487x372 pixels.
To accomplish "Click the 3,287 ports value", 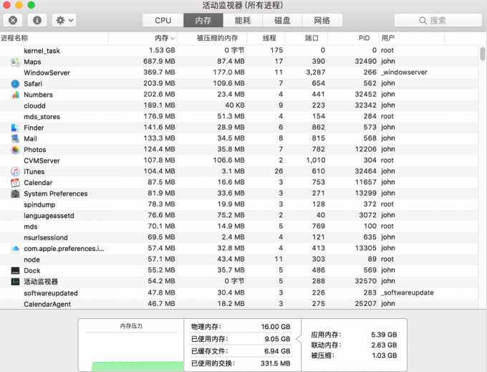I will pyautogui.click(x=316, y=72).
